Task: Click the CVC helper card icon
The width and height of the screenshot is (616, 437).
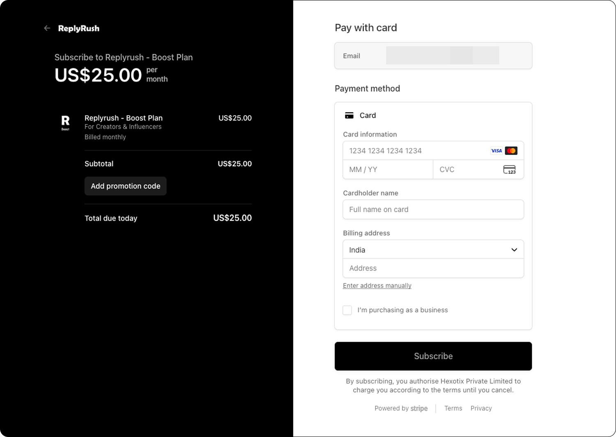Action: click(510, 169)
